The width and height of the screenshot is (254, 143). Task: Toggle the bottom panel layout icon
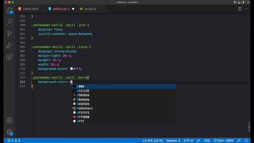tap(239, 2)
